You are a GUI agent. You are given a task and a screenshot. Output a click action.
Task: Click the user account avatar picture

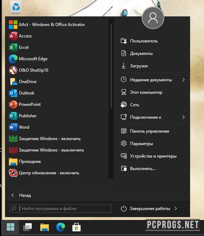tap(153, 18)
